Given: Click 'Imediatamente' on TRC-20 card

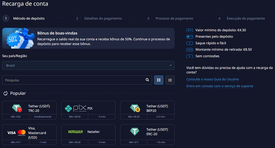Looking at the screenshot, I should click(x=43, y=117).
